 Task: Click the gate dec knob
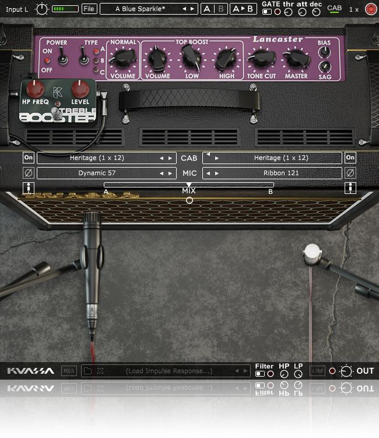pos(316,12)
